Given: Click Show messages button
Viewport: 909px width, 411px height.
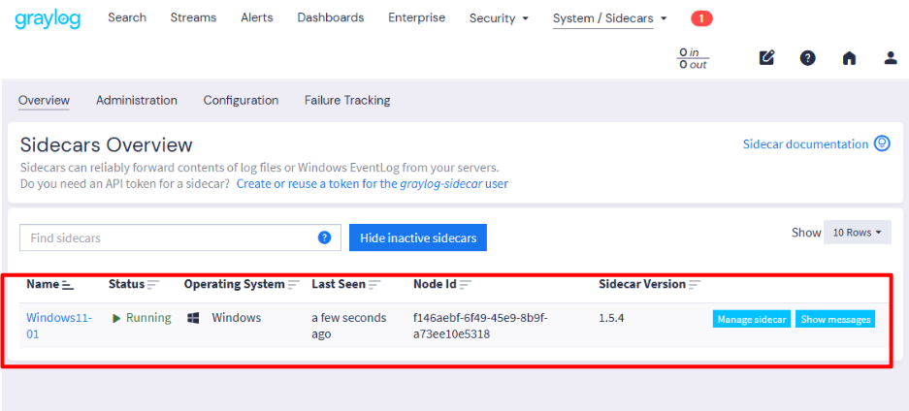Looking at the screenshot, I should coord(835,319).
